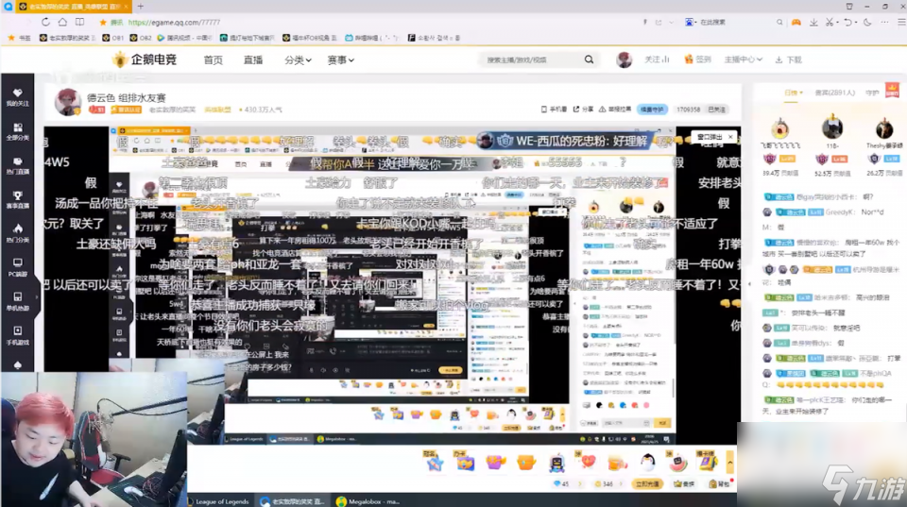This screenshot has height=507, width=907.
Task: Toggle the 已关注 follow button
Action: [x=717, y=110]
